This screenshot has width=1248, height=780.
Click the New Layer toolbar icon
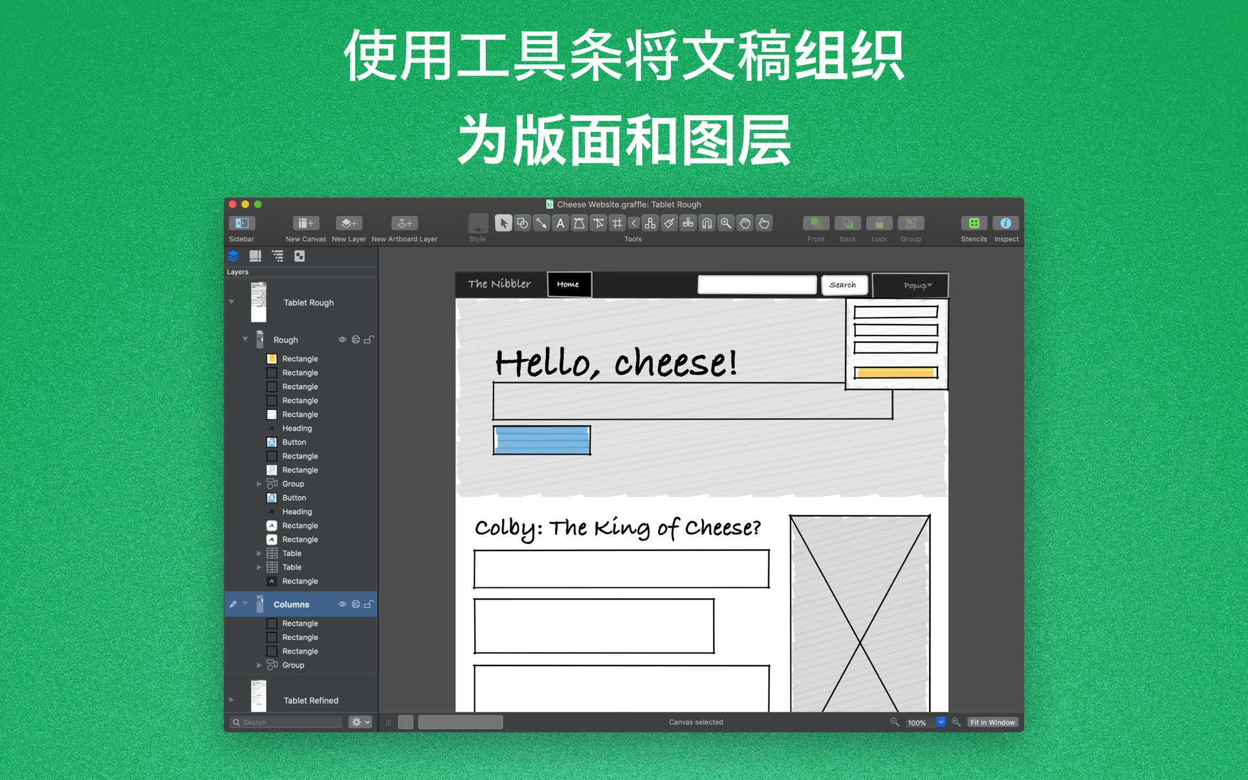click(349, 223)
